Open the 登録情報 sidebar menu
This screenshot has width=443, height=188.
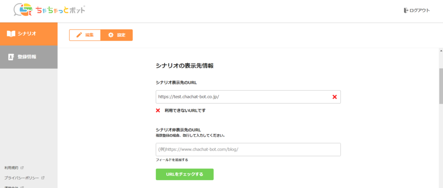click(29, 57)
